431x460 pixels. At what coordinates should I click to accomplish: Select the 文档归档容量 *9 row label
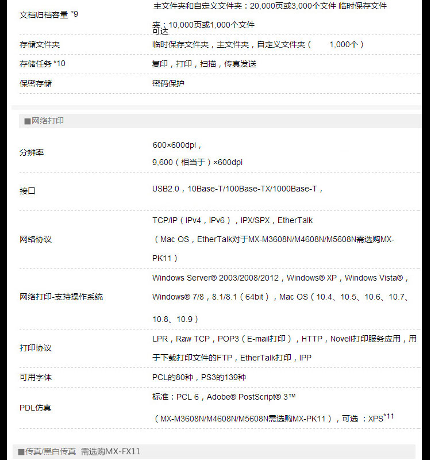pyautogui.click(x=49, y=14)
